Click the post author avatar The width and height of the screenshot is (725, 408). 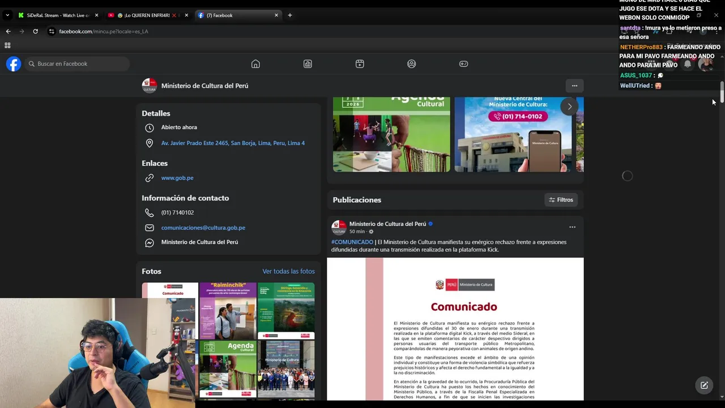pos(339,227)
